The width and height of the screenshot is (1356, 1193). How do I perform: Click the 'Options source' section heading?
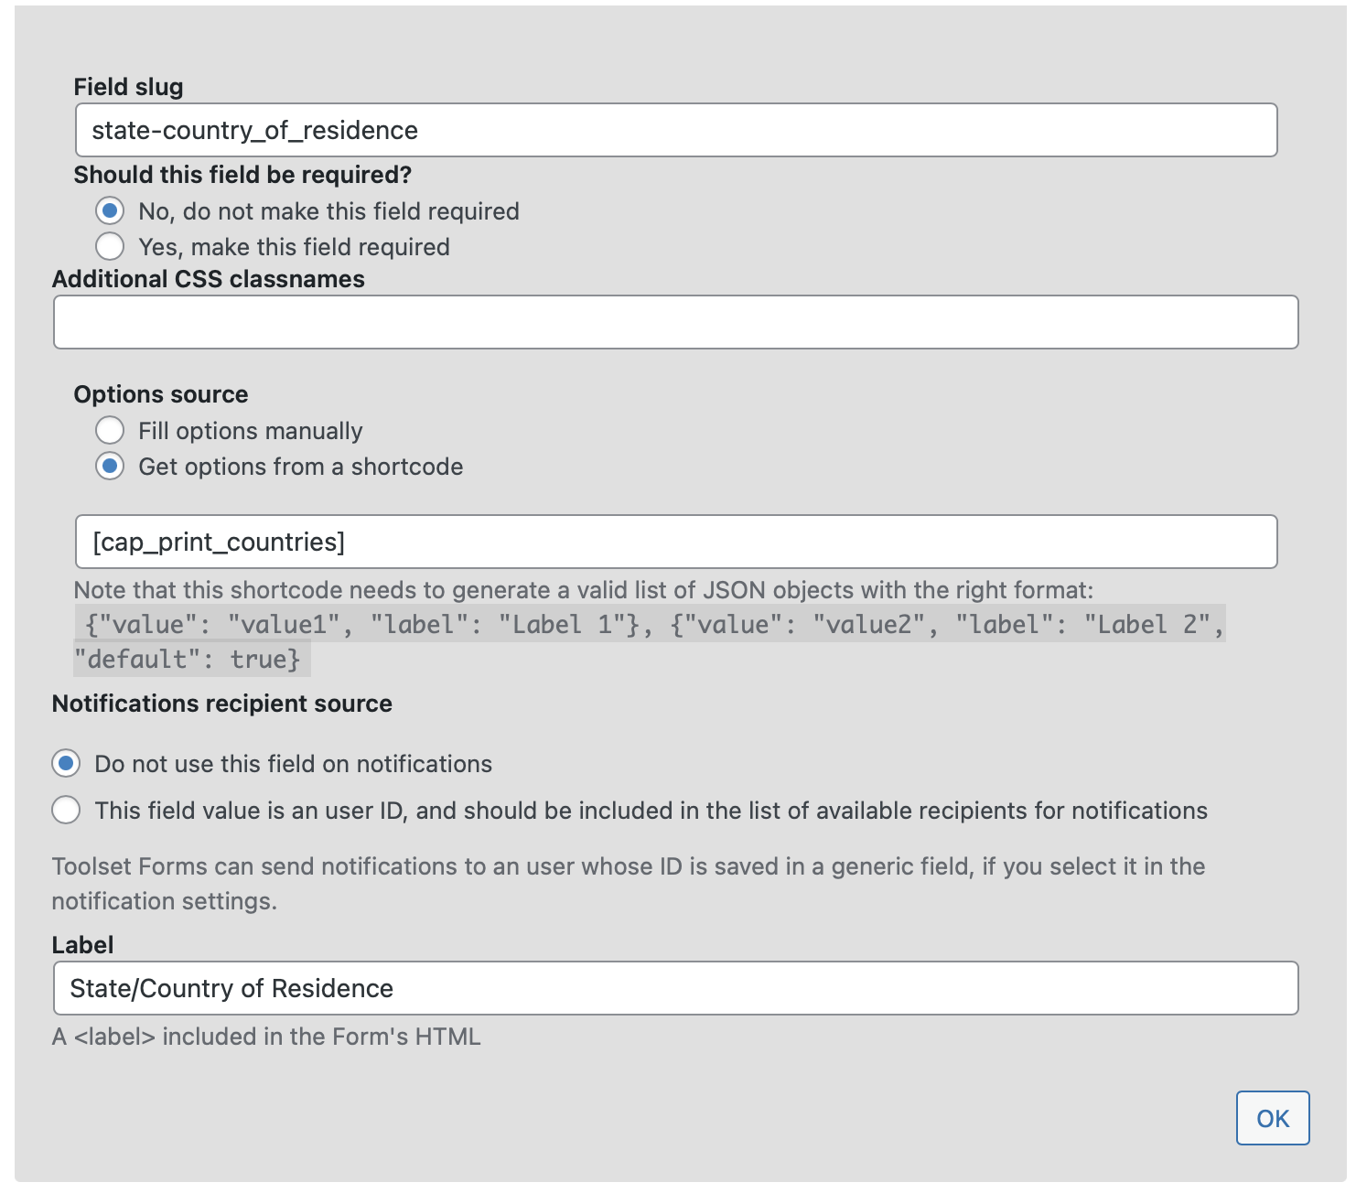[161, 394]
